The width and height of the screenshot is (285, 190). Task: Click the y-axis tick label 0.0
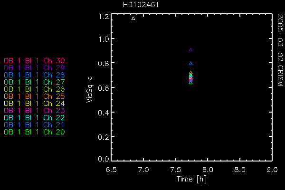click(x=104, y=159)
